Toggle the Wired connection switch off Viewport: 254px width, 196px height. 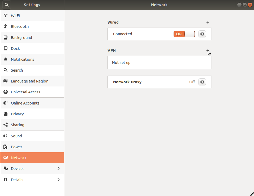coord(184,34)
